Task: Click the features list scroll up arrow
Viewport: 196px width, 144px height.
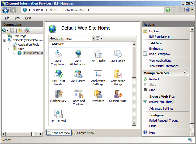Action: click(x=134, y=44)
